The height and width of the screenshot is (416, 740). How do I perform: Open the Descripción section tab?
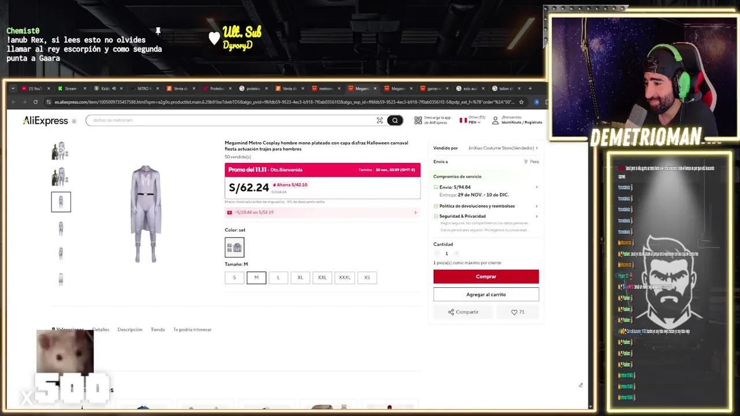(x=129, y=329)
